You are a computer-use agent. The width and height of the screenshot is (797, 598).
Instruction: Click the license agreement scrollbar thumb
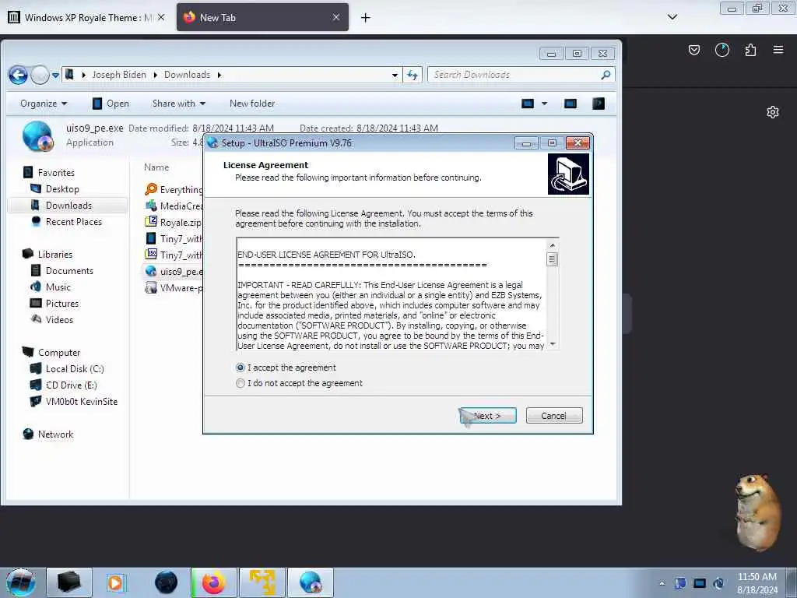click(x=552, y=259)
